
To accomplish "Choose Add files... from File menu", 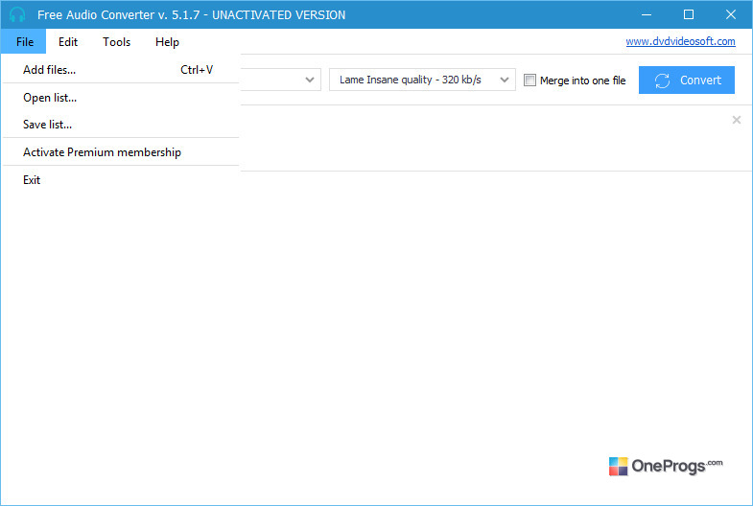I will [121, 70].
